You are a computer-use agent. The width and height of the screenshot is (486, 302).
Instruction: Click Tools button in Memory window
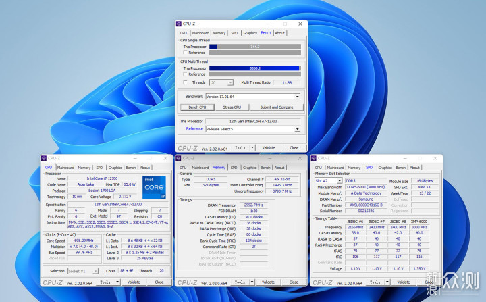(x=240, y=282)
